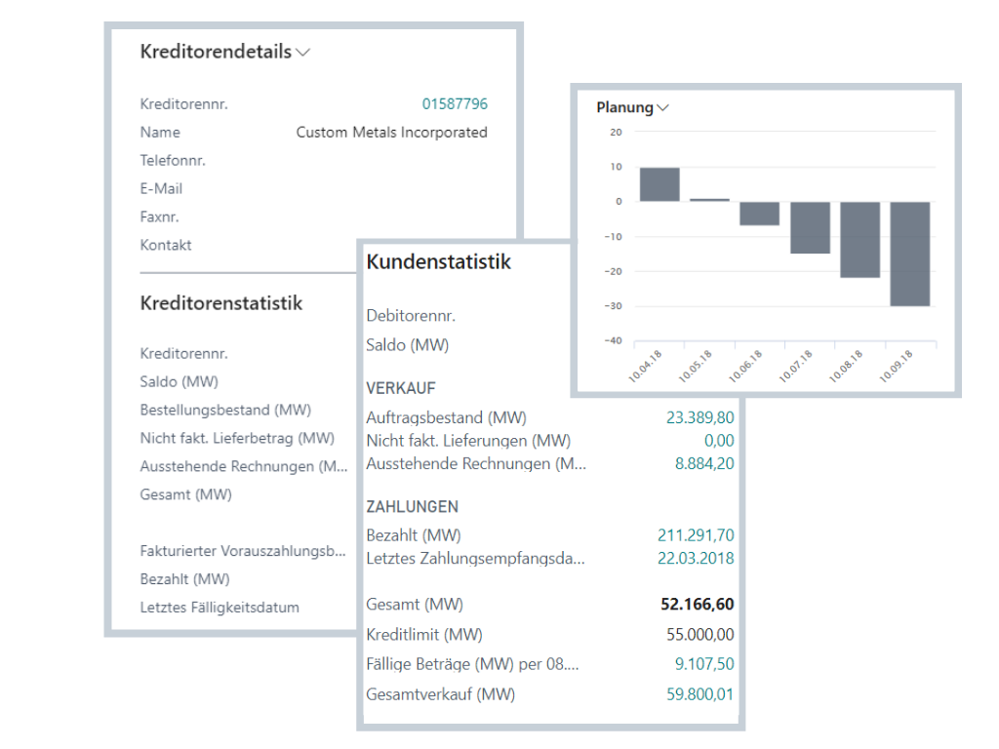
Task: Click Bezahlt (MW) in Kreditorenstatistik
Action: pyautogui.click(x=184, y=579)
